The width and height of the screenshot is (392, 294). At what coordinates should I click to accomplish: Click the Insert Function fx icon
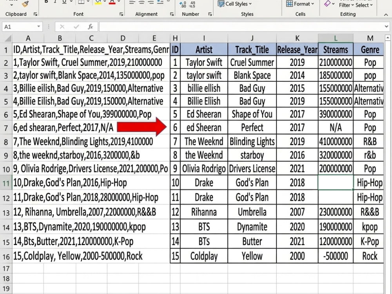point(90,27)
